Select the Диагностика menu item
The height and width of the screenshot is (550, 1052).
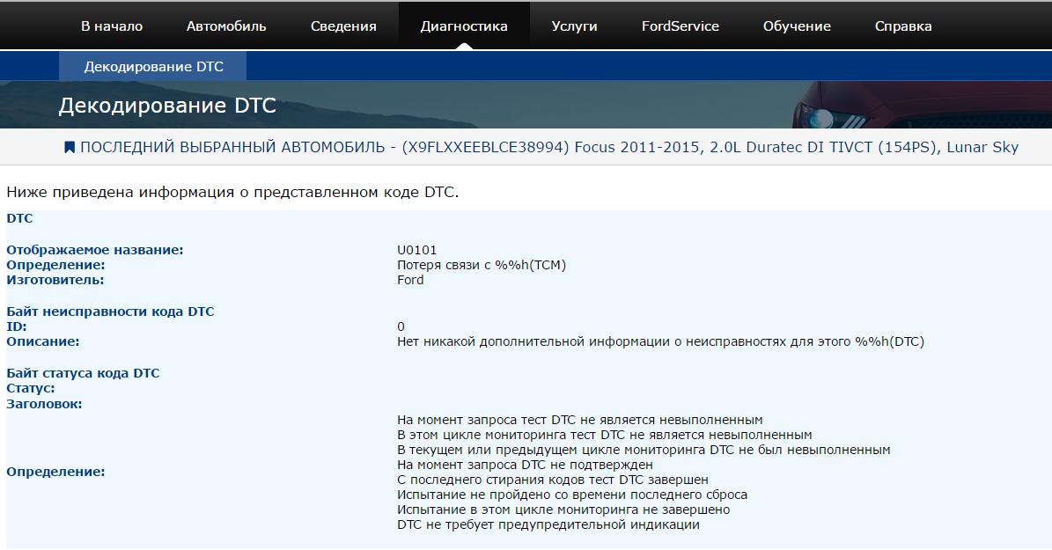pos(464,26)
